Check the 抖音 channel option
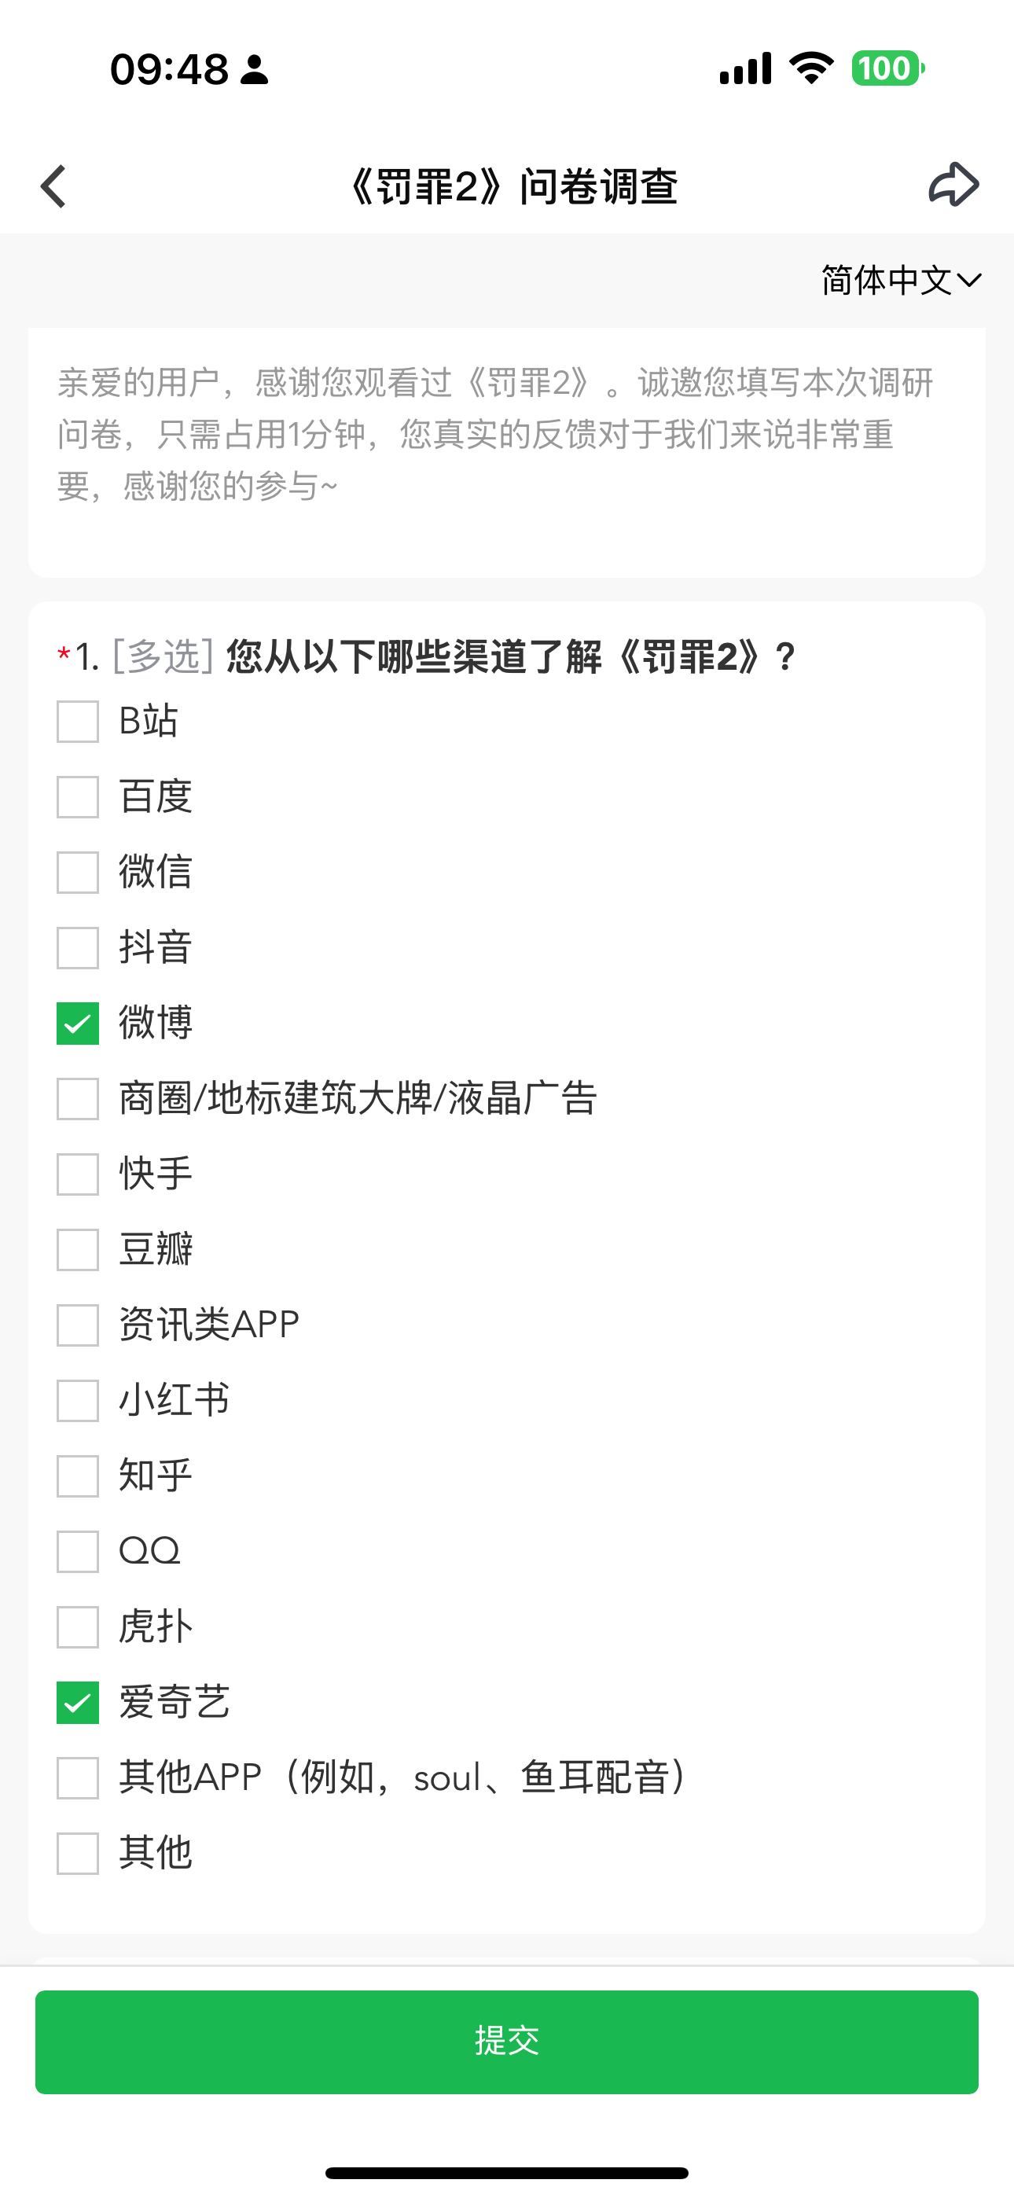The height and width of the screenshot is (2198, 1014). [77, 947]
